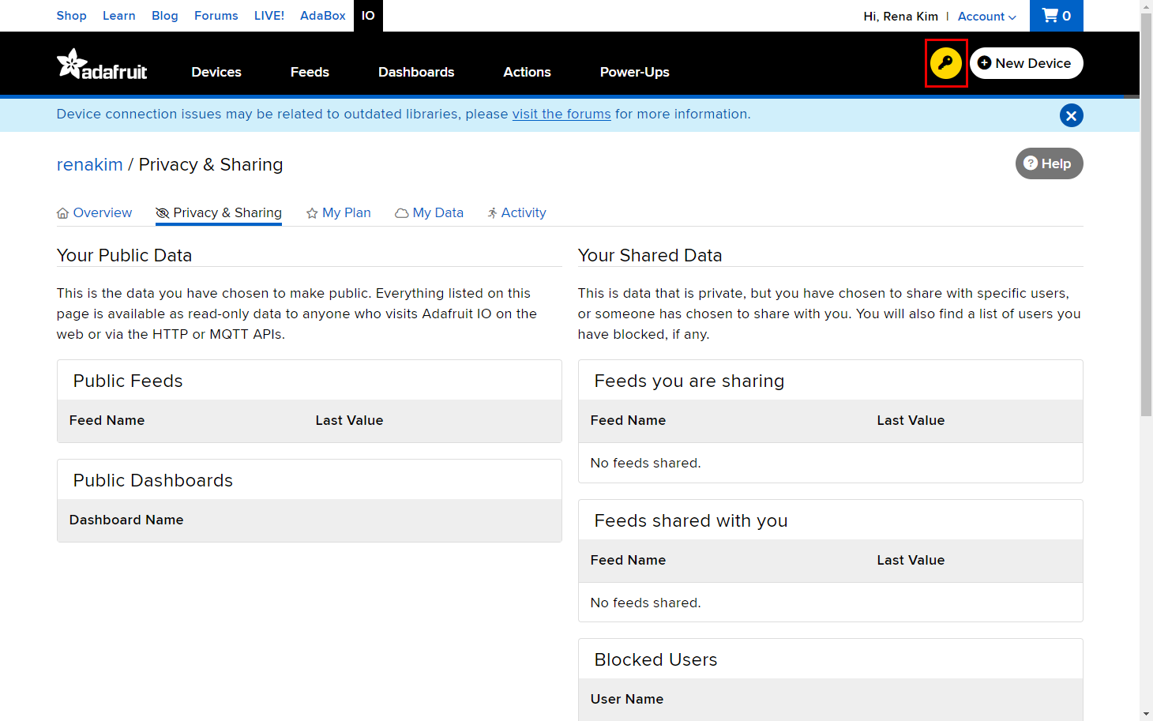
Task: Click the scrollbar up arrow
Action: tap(1147, 6)
